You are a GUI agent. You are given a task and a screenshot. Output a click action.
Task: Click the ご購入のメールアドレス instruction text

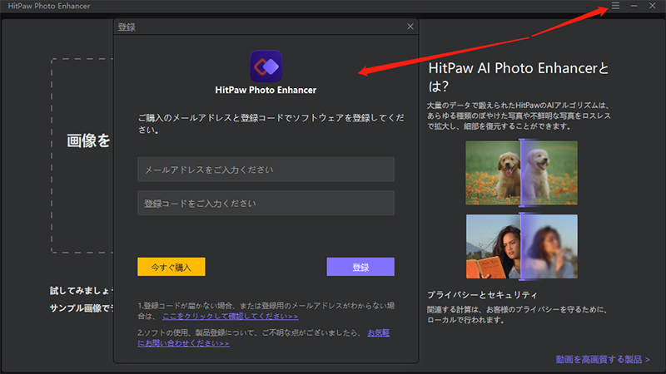[x=271, y=123]
